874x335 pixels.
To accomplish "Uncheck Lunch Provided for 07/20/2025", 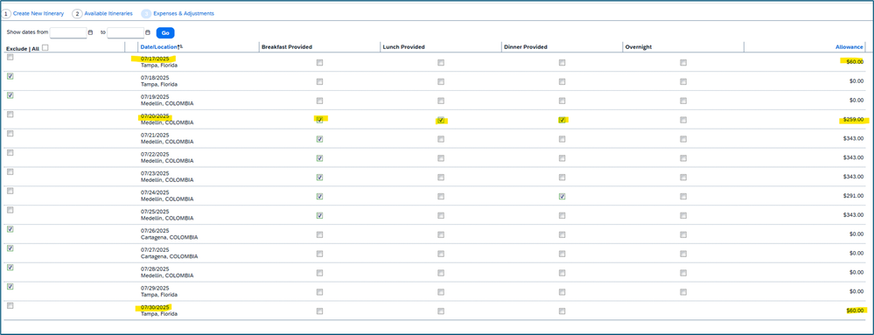I will point(441,120).
